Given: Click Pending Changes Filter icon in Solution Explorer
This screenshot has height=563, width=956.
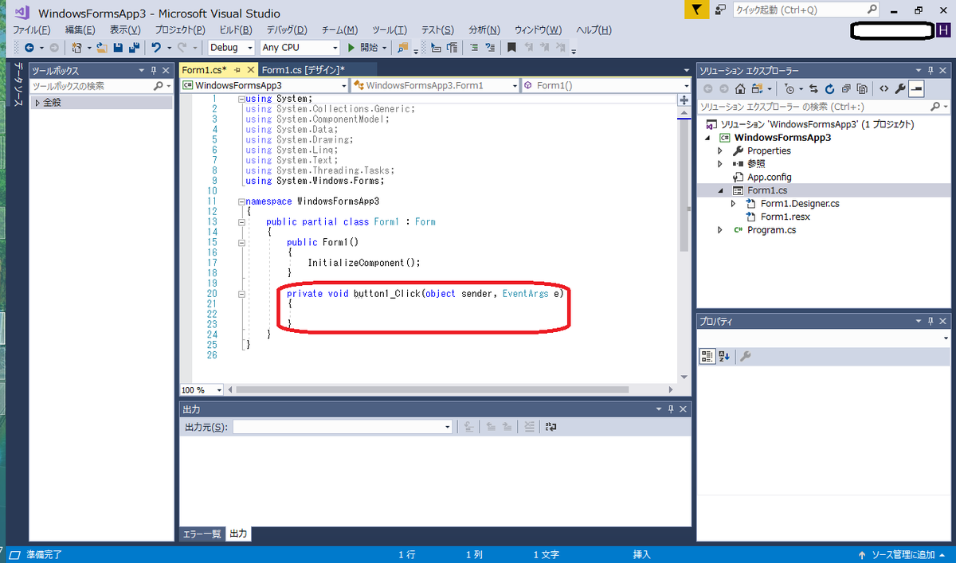Looking at the screenshot, I should pyautogui.click(x=789, y=88).
